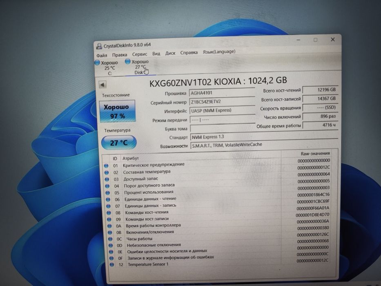The height and width of the screenshot is (286, 381).
Task: Select the Часы работы attribute text
Action: (x=139, y=239)
